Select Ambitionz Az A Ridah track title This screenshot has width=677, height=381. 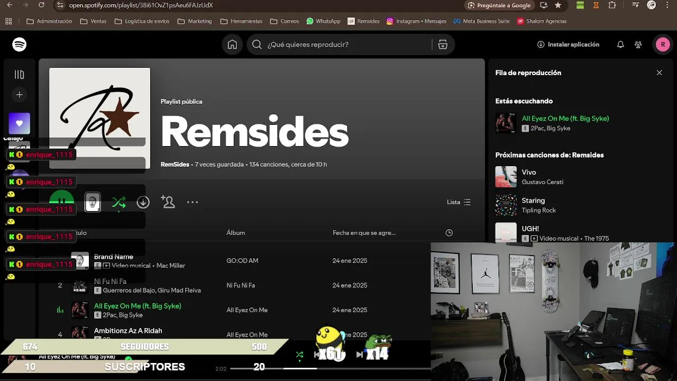coord(128,331)
